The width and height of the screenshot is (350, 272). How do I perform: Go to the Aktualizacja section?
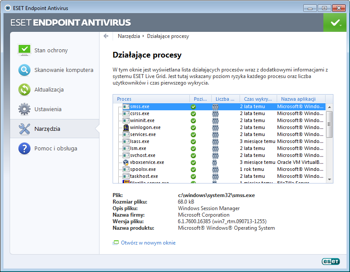click(x=55, y=90)
